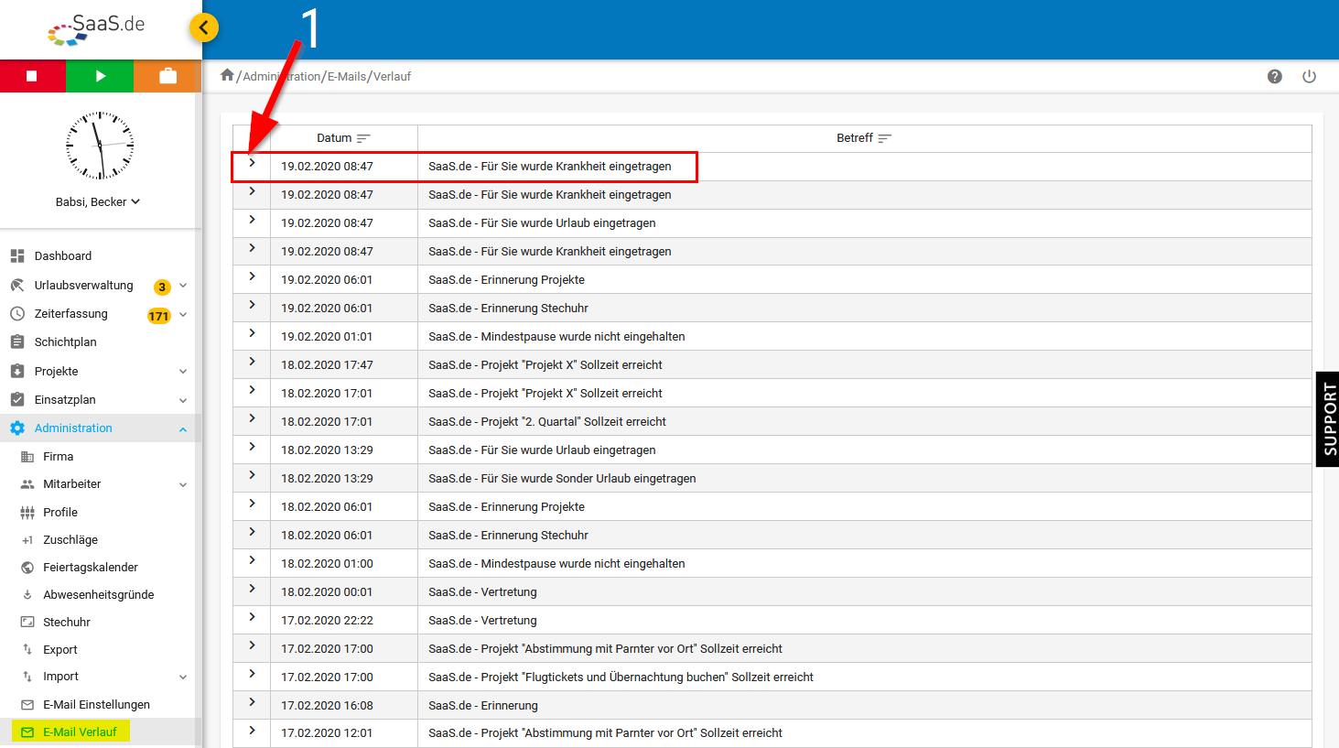Click Administration breadcrumb link
The width and height of the screenshot is (1339, 748).
point(282,76)
